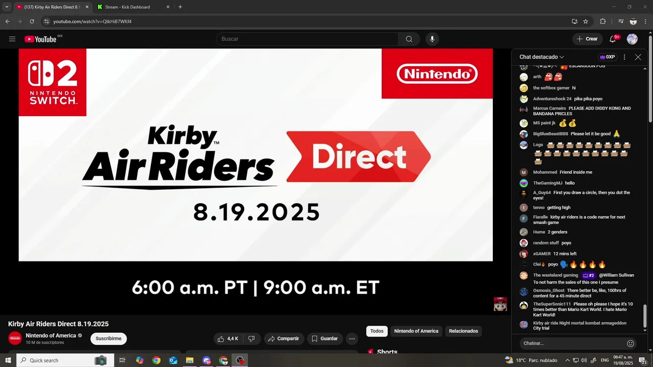The image size is (653, 367).
Task: Save video with Guardar button
Action: (325, 338)
